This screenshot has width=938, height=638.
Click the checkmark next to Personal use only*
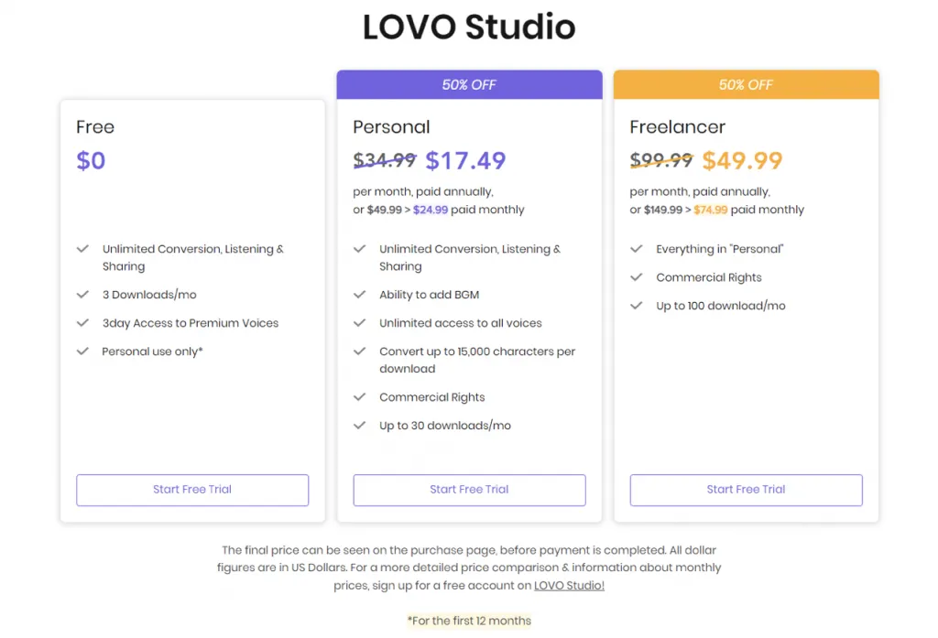pos(83,351)
